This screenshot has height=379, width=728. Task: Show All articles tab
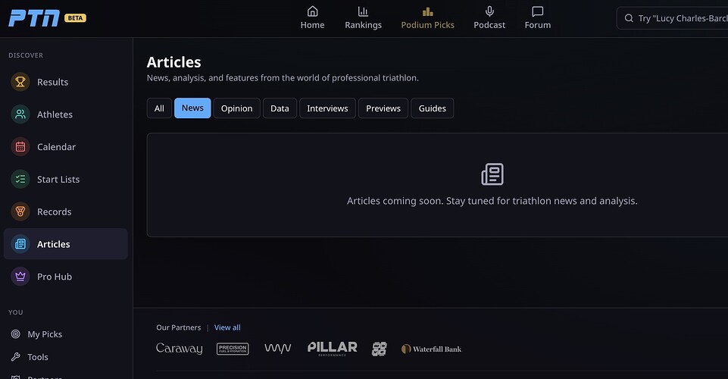[159, 108]
